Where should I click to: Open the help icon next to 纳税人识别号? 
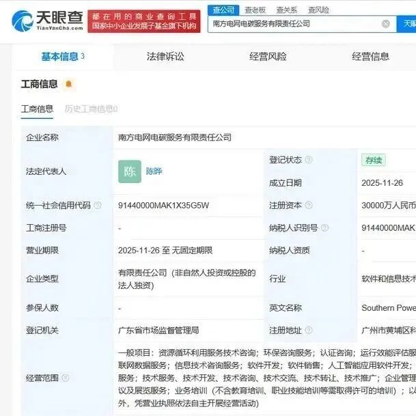pyautogui.click(x=324, y=227)
